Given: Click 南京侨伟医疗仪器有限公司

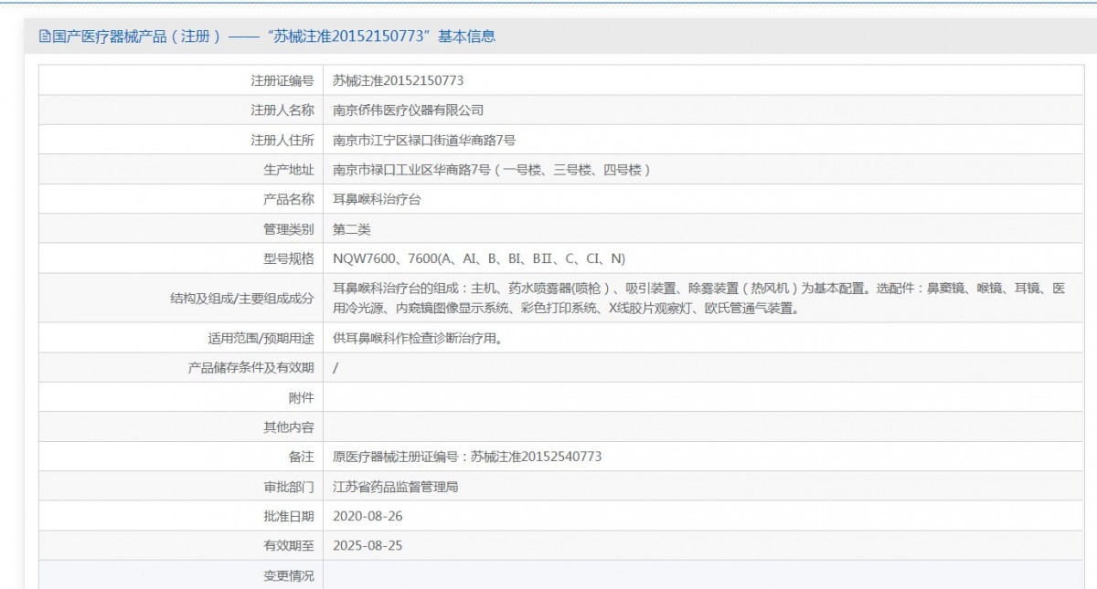Looking at the screenshot, I should pos(408,110).
